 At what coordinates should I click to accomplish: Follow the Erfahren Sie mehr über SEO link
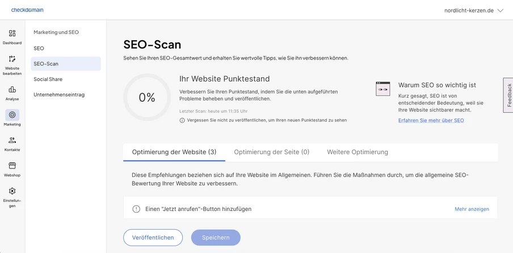coord(431,120)
